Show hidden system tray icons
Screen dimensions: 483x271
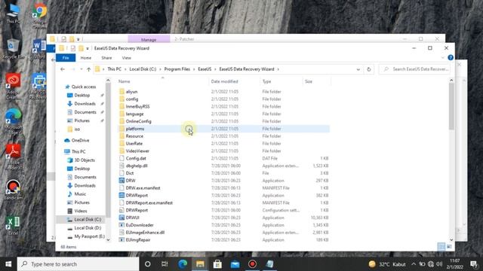click(x=414, y=264)
